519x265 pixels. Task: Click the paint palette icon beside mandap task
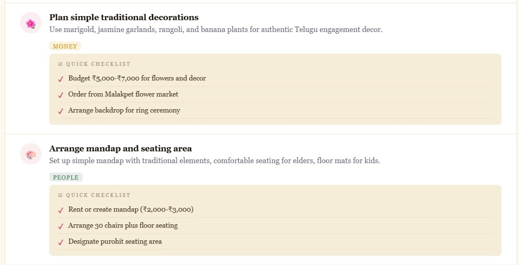tap(31, 154)
